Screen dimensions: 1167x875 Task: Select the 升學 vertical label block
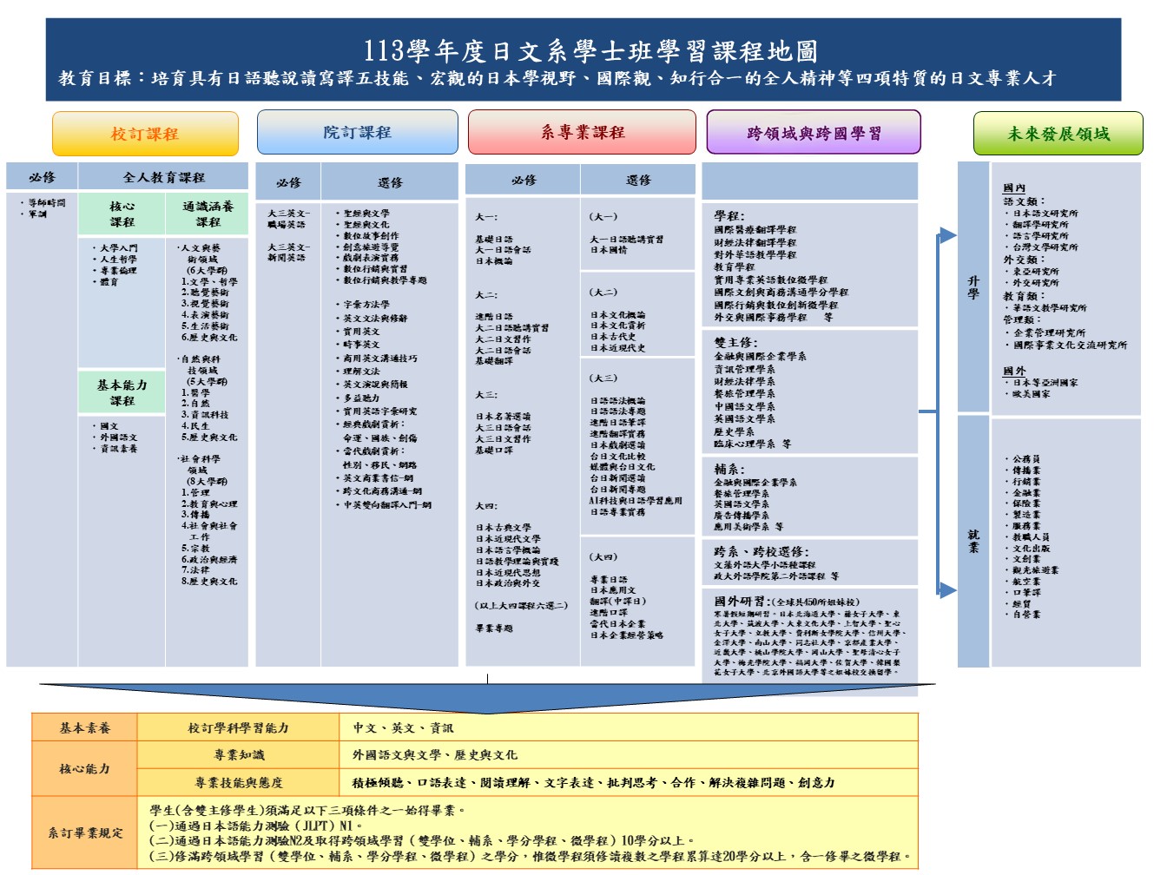973,286
